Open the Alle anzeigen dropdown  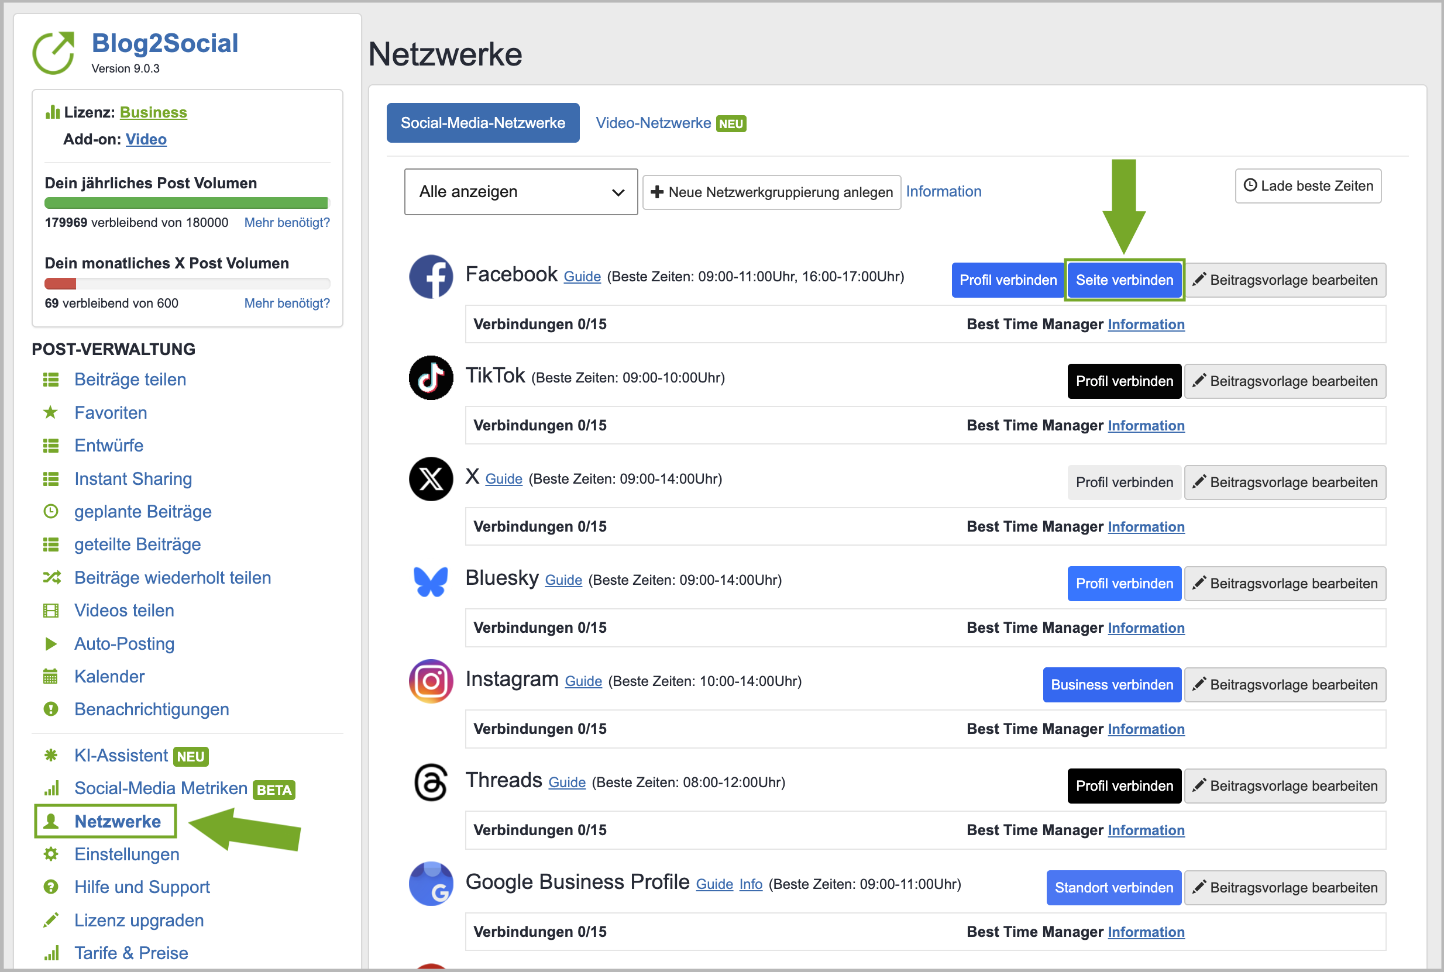[521, 192]
